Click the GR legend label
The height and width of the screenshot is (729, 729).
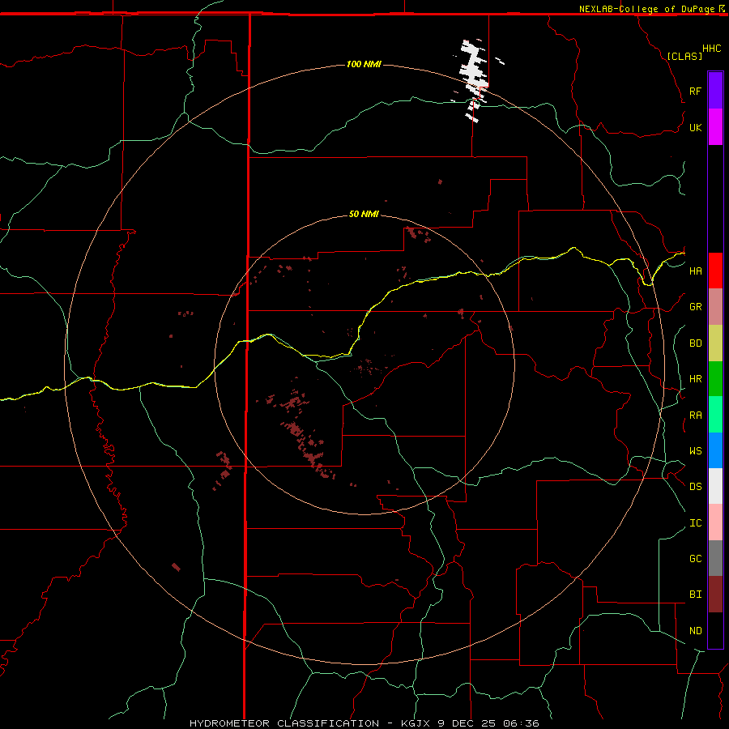pos(695,307)
